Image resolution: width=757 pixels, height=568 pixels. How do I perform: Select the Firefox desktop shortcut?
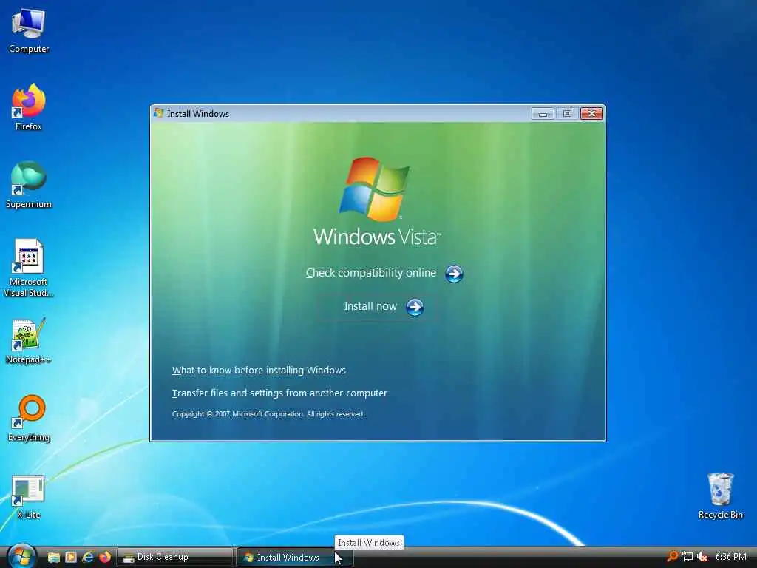(x=29, y=107)
